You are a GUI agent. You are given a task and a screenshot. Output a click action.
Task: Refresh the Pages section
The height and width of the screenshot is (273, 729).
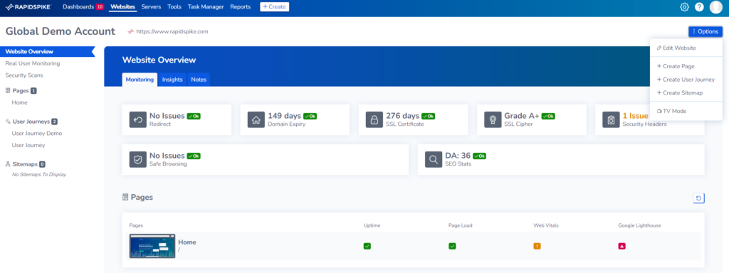pos(699,198)
